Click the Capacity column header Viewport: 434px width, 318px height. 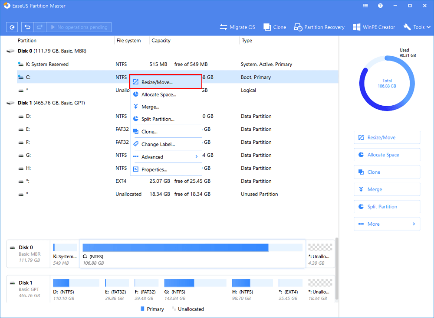pyautogui.click(x=161, y=40)
